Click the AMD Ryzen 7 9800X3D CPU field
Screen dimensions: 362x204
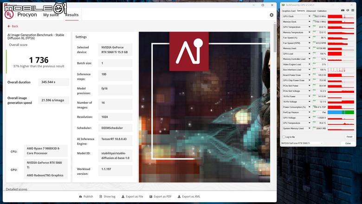(x=45, y=151)
